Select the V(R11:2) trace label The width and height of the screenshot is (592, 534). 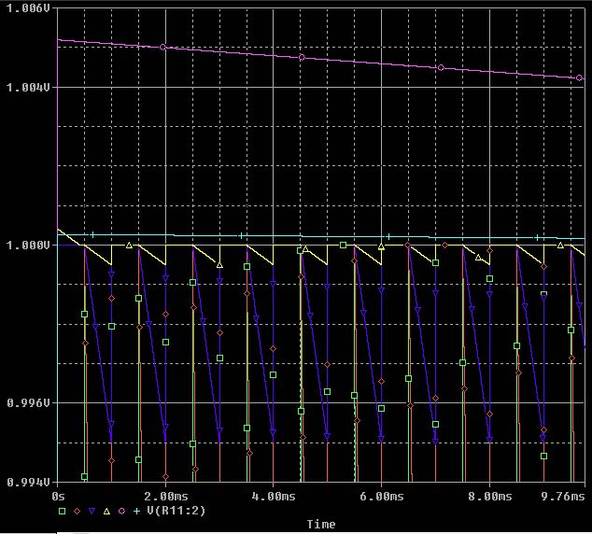click(176, 511)
